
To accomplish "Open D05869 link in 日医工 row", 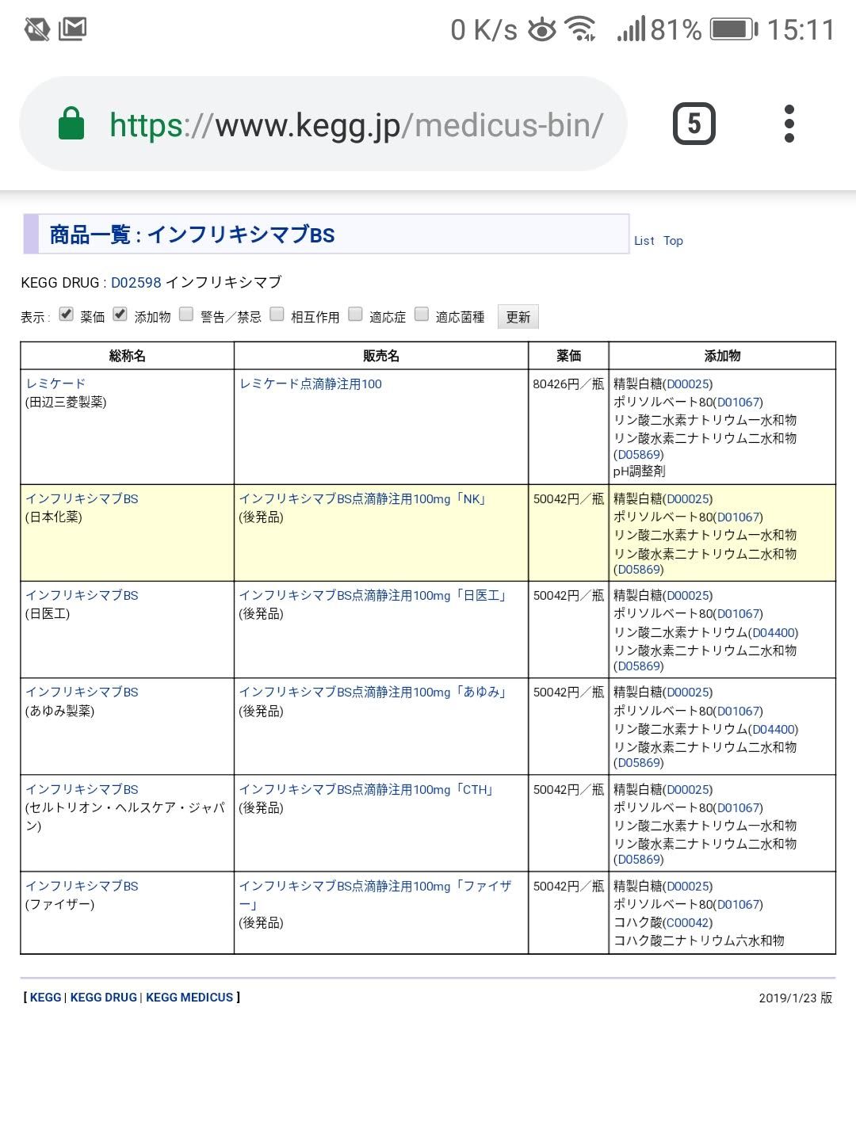I will pos(639,666).
